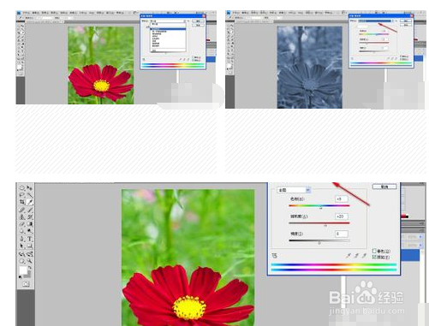Screen dimensions: 429x326
Task: Select the Type (T) tool in bottom toolbox
Action: point(30,239)
